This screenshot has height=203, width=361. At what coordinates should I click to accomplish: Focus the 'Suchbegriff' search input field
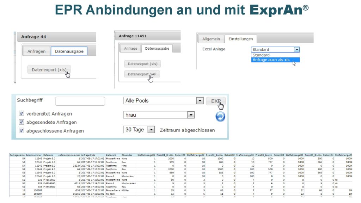80,101
